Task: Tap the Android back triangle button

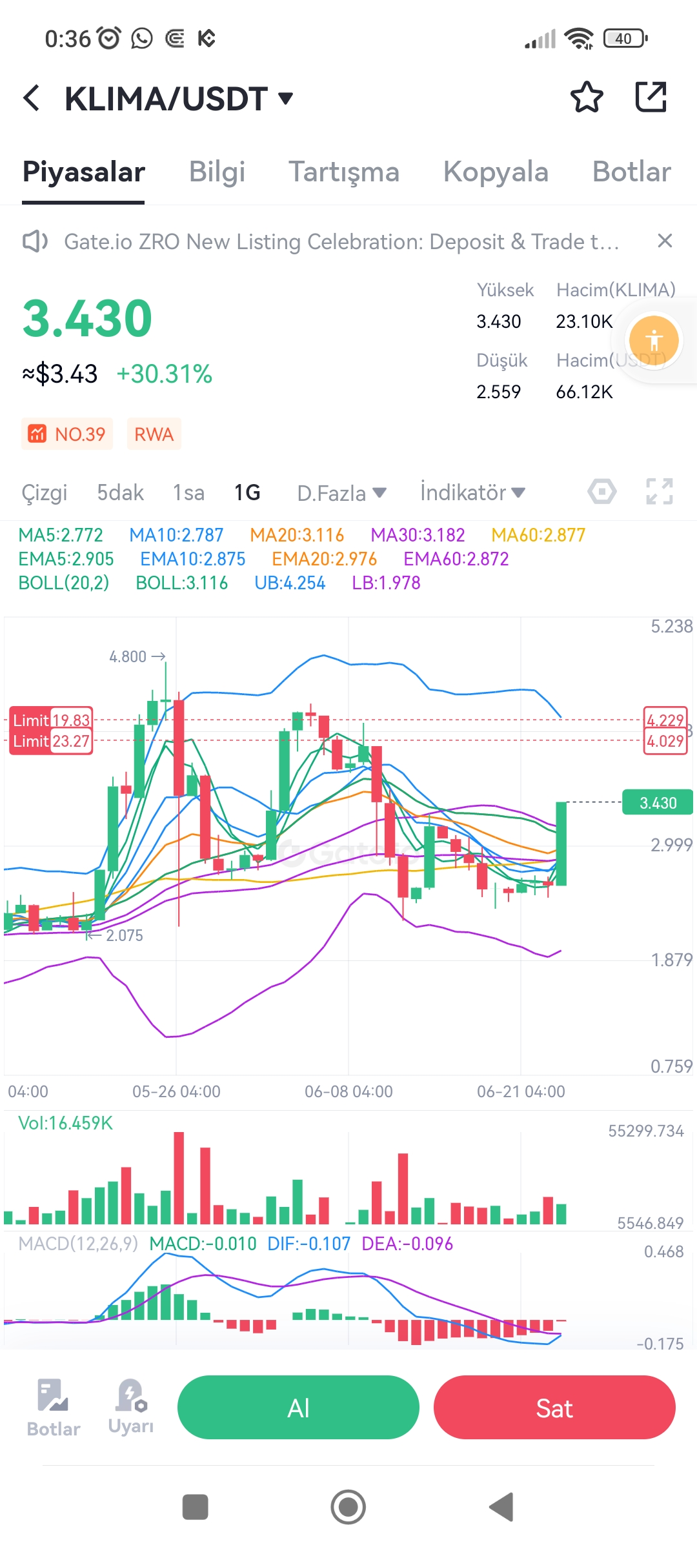Action: tap(501, 1507)
